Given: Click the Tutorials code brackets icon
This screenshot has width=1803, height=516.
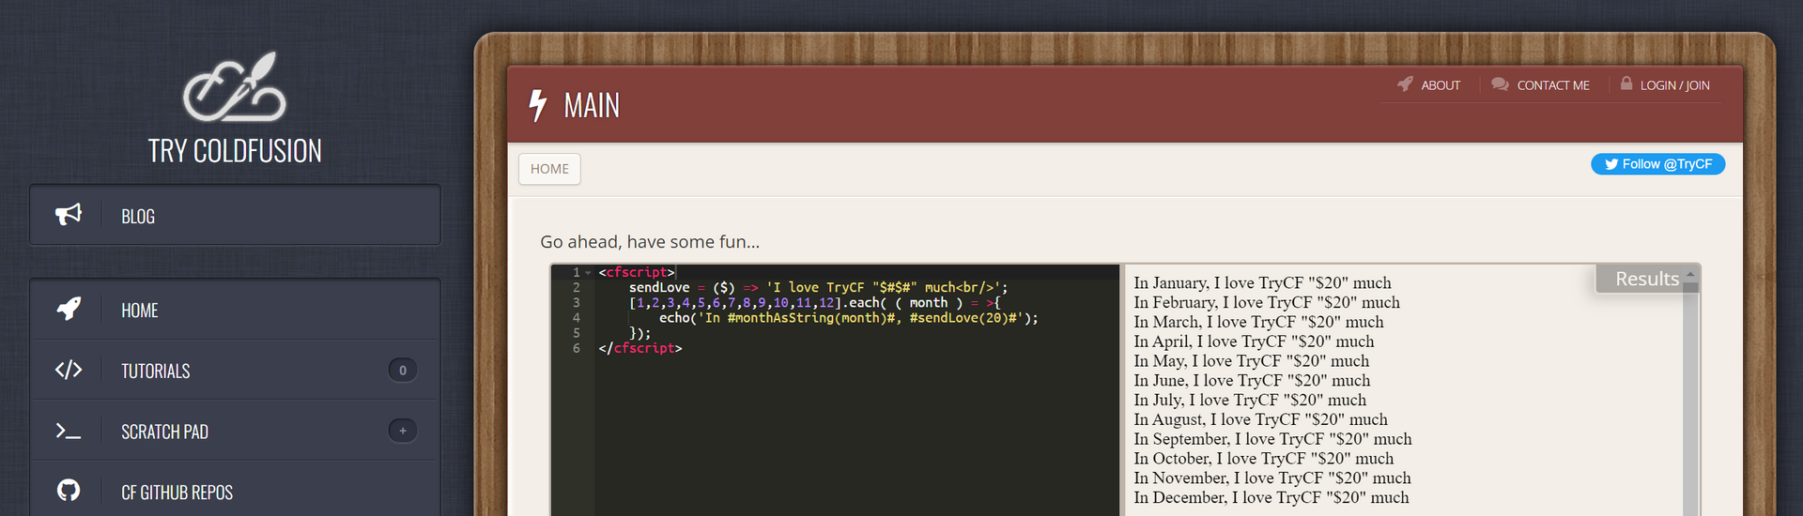Looking at the screenshot, I should 69,370.
